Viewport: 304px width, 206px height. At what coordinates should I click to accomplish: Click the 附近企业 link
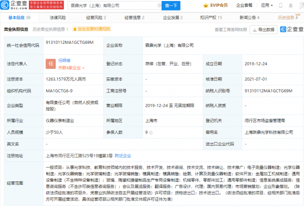coord(123,156)
